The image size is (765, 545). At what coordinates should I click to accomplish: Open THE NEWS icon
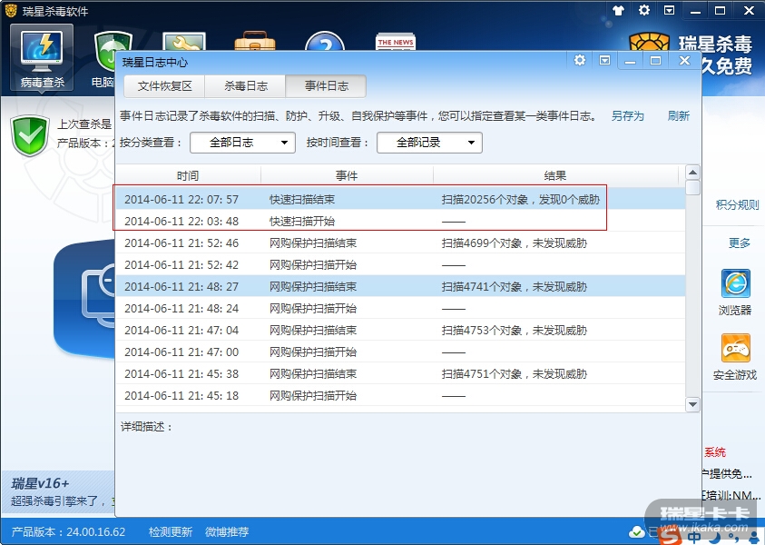[395, 42]
